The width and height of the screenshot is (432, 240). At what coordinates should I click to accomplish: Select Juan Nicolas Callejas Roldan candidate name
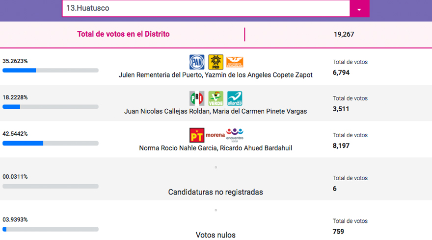(x=167, y=111)
